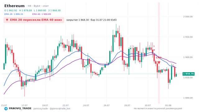The width and height of the screenshot is (199, 112).
Task: Click the open value 'O 1 862.92'
Action: tap(11, 10)
